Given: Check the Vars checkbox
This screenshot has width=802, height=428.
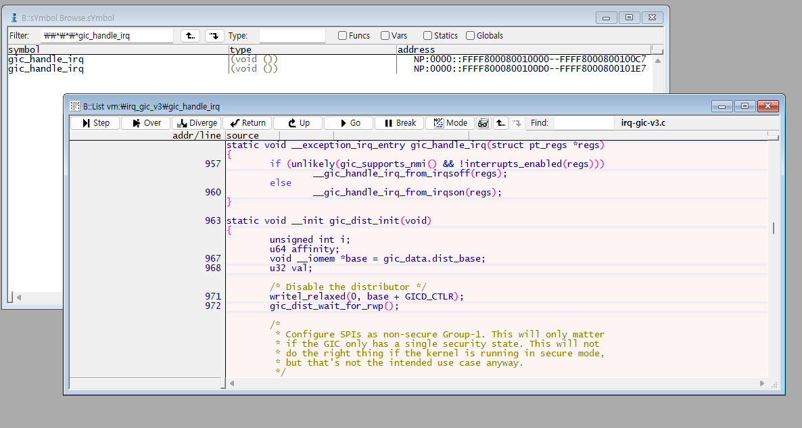Looking at the screenshot, I should coord(385,36).
